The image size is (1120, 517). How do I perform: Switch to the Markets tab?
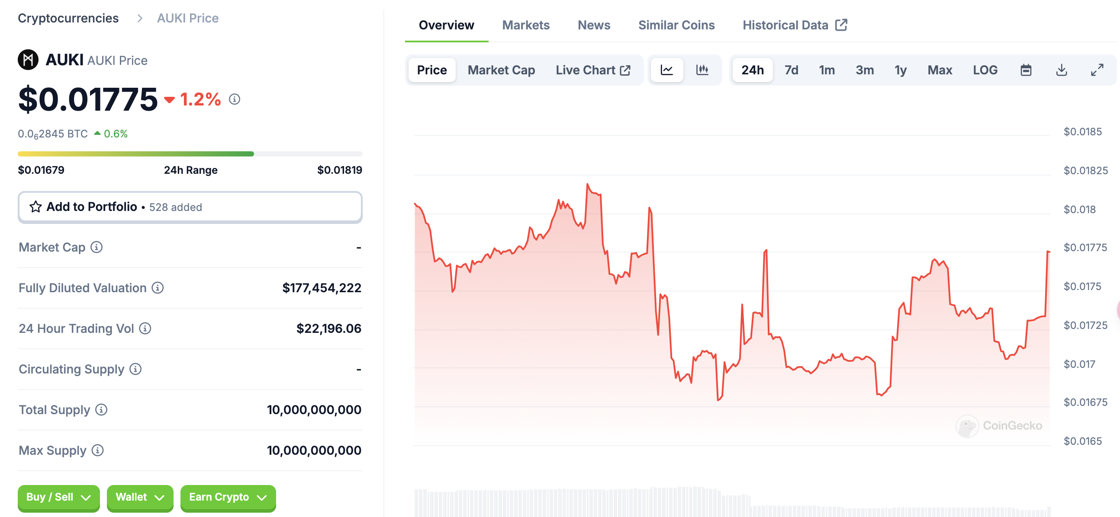pos(525,25)
